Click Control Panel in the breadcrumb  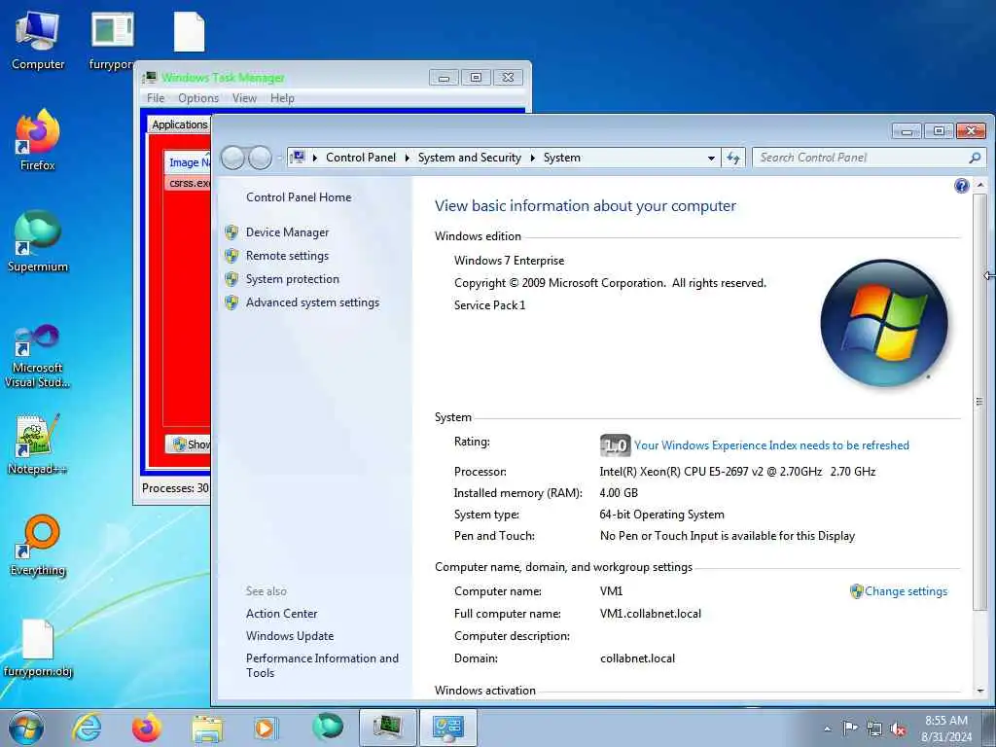[361, 158]
